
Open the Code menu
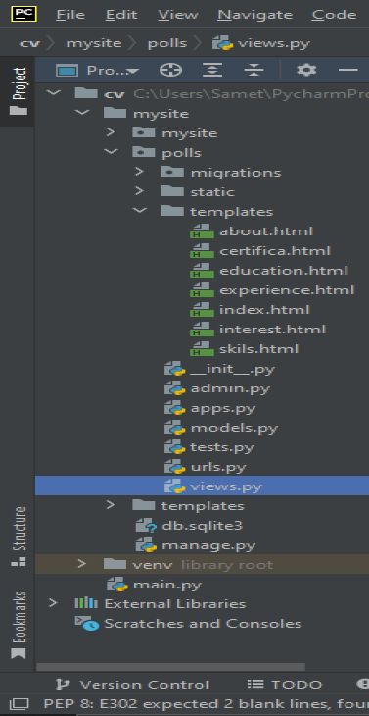pyautogui.click(x=334, y=15)
